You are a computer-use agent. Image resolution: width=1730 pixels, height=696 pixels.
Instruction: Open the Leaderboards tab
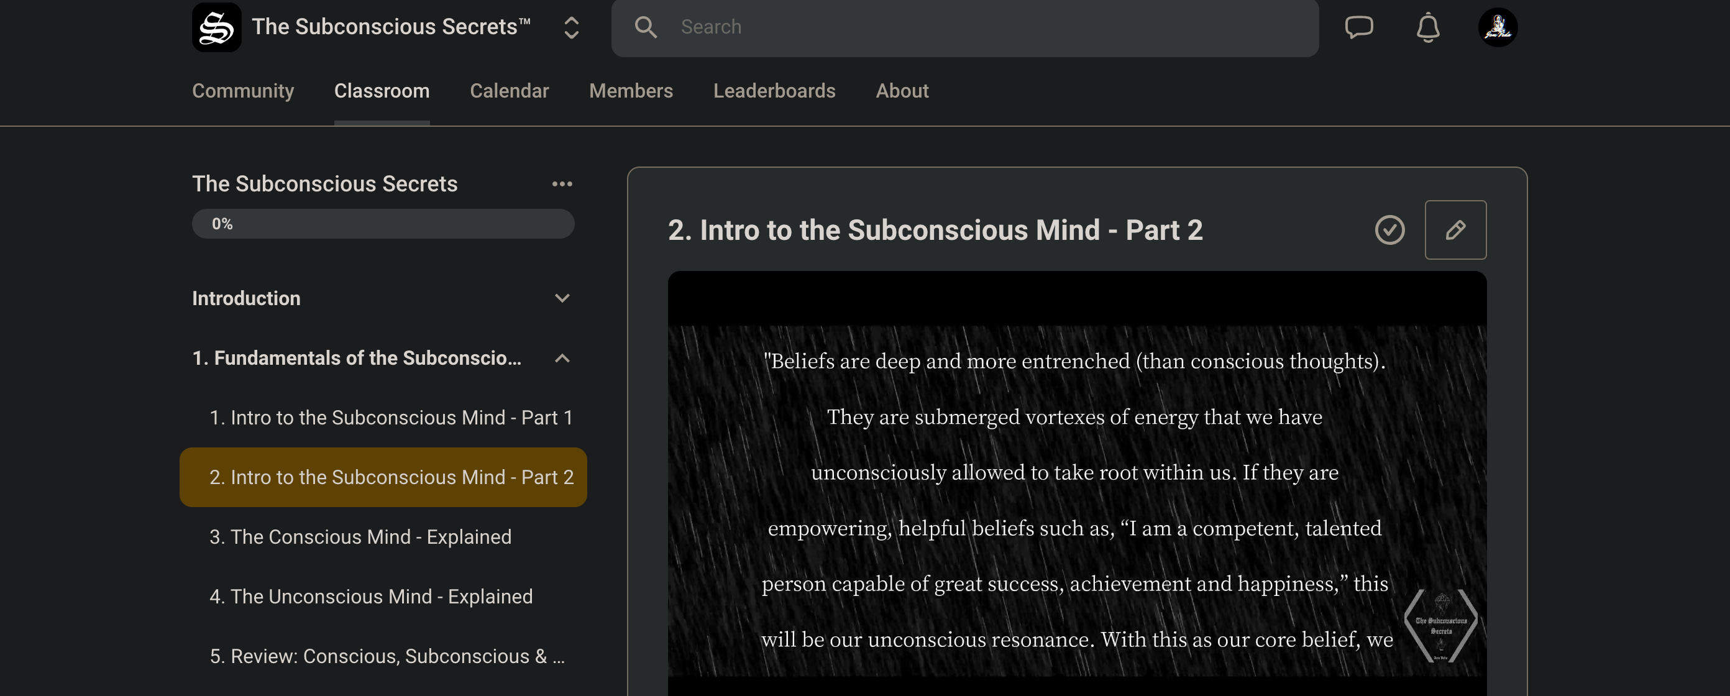click(x=774, y=91)
